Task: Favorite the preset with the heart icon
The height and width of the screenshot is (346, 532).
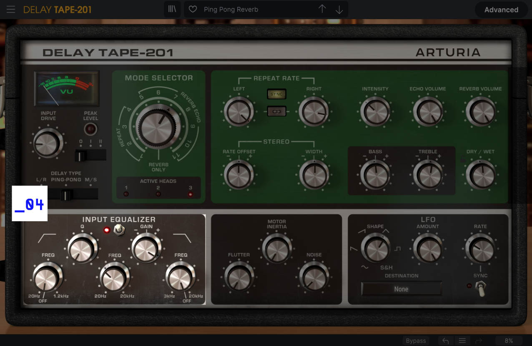Action: (x=192, y=9)
